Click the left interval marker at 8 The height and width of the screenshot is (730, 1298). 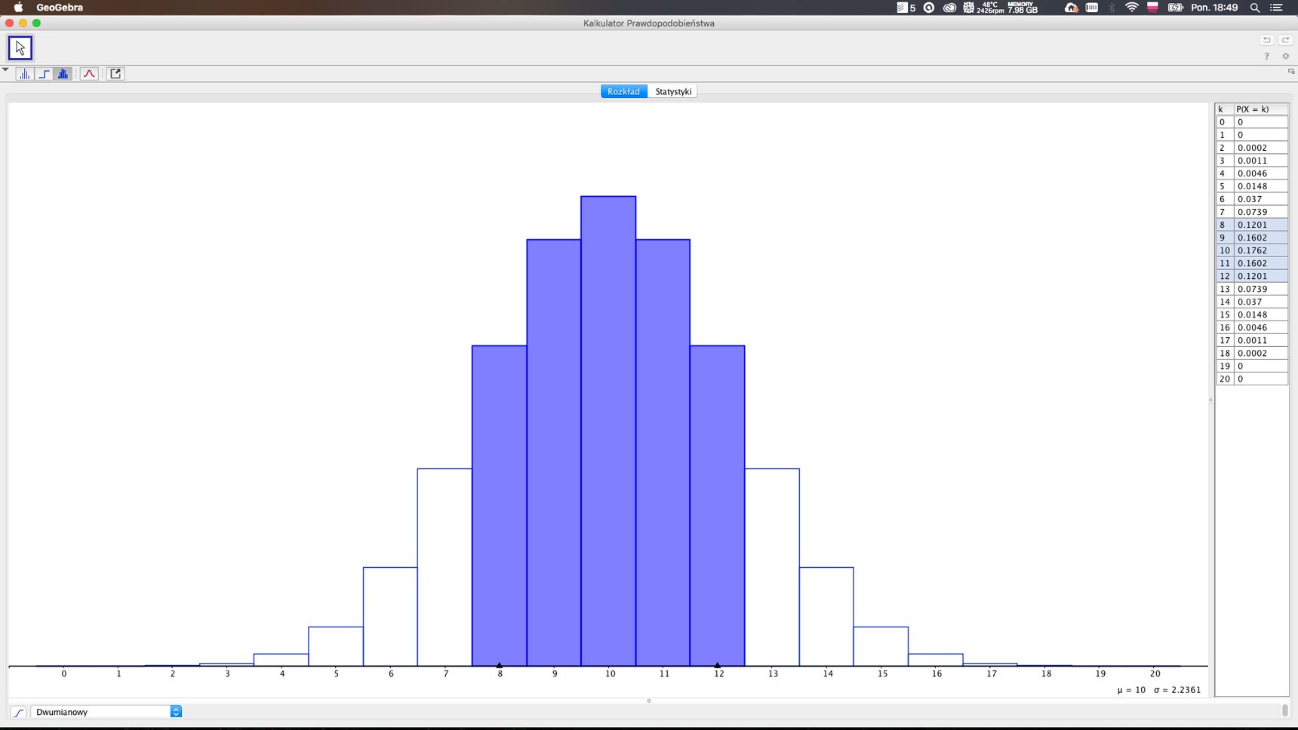point(500,665)
